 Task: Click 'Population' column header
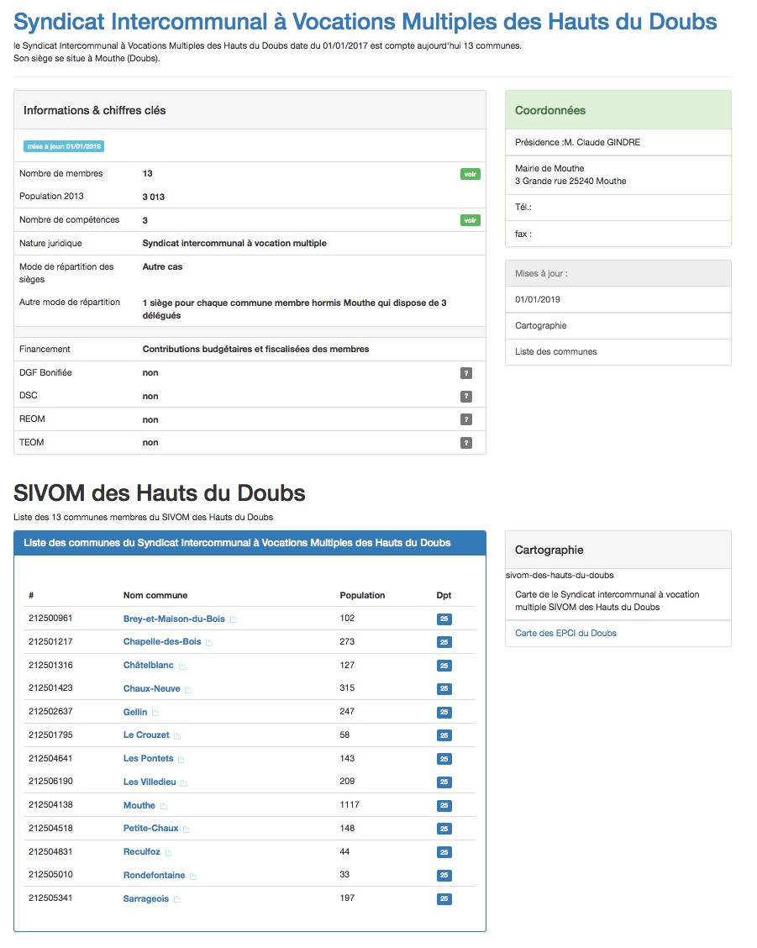[x=362, y=596]
